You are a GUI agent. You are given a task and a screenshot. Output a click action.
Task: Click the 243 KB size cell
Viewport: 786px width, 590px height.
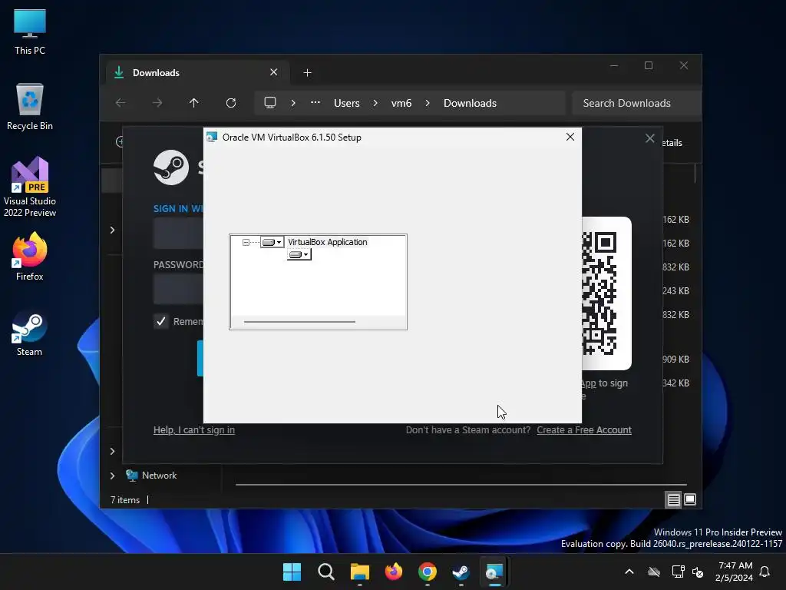[x=675, y=291]
